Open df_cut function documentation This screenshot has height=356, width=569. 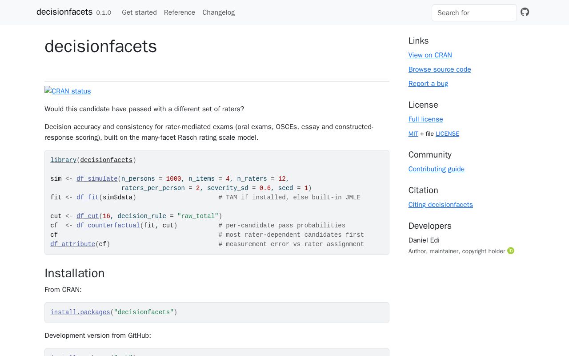(88, 216)
